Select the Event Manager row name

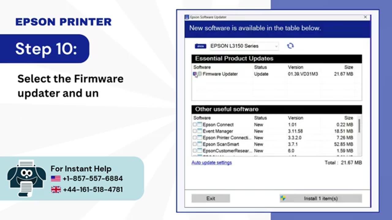point(218,131)
